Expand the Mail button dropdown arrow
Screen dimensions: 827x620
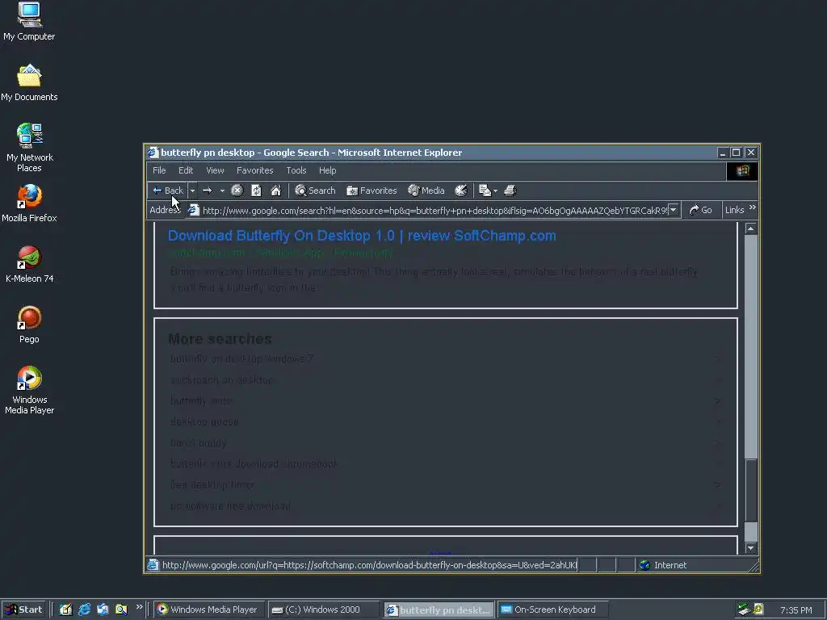point(495,191)
